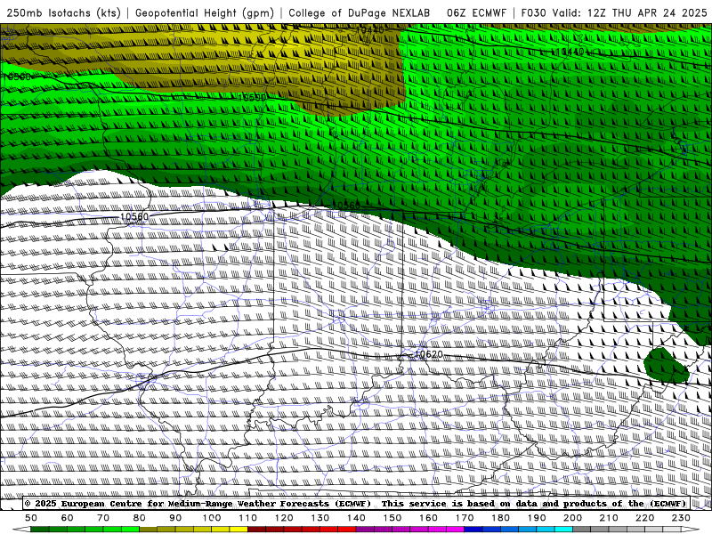Click the 230 value on the color scale
The width and height of the screenshot is (712, 534).
(x=681, y=518)
